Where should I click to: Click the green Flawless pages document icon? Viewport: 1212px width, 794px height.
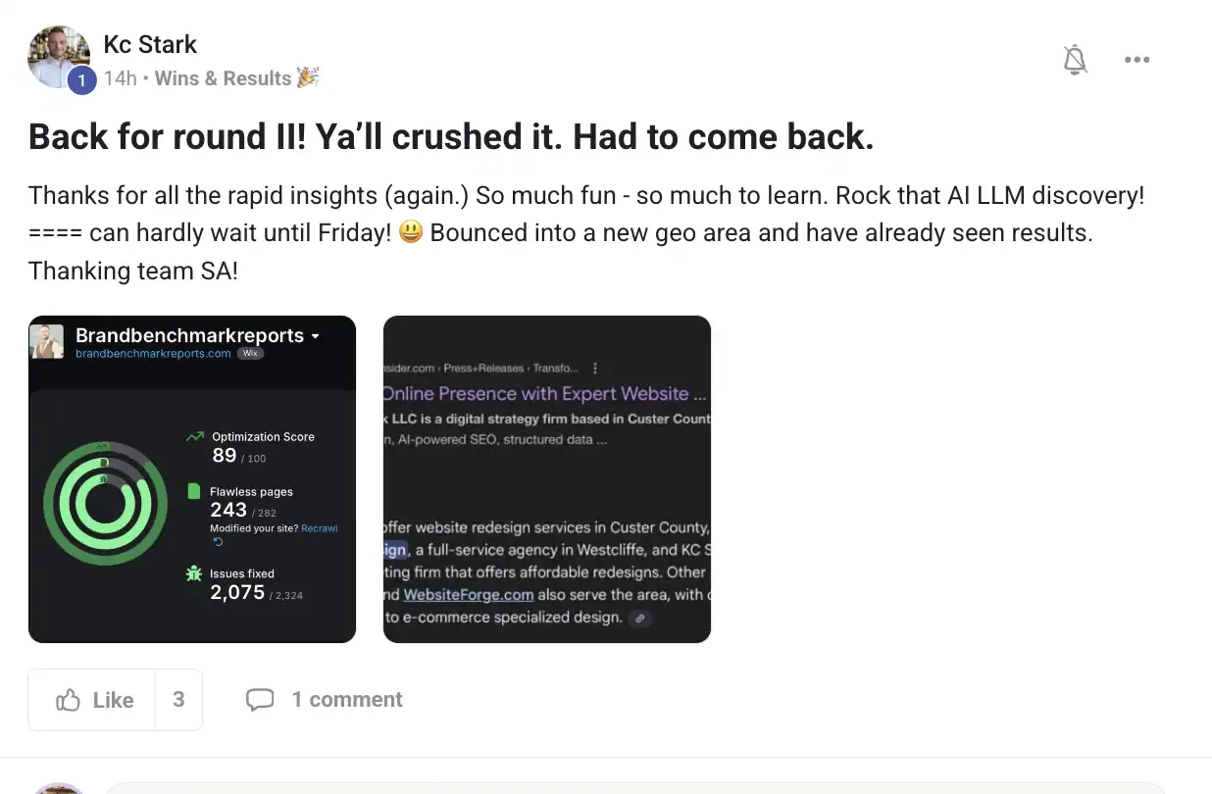[x=194, y=492]
